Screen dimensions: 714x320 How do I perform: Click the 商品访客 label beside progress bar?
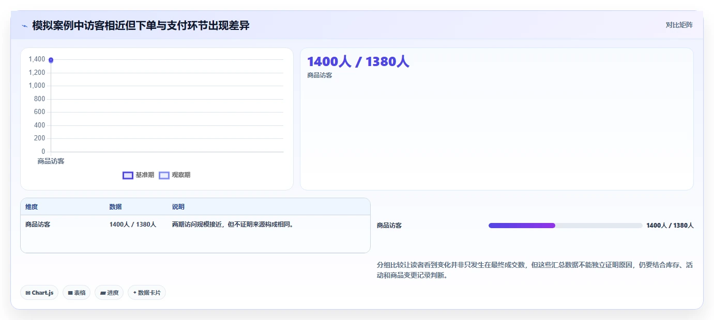[x=389, y=226]
